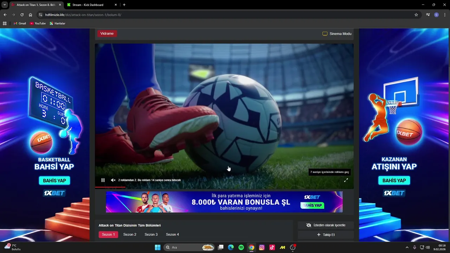
Task: Open Instagram from the taskbar
Action: [262, 247]
